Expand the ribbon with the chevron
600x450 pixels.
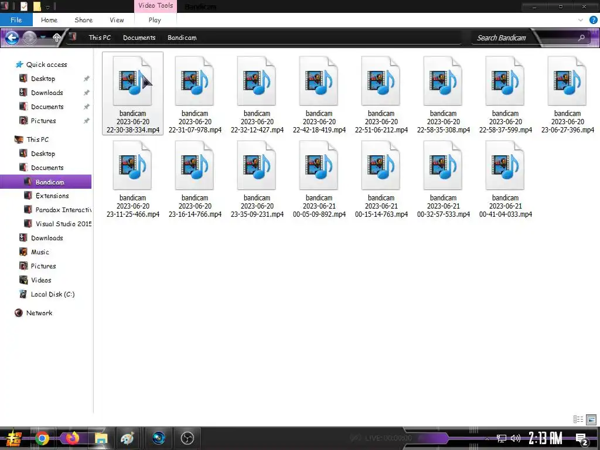point(581,20)
